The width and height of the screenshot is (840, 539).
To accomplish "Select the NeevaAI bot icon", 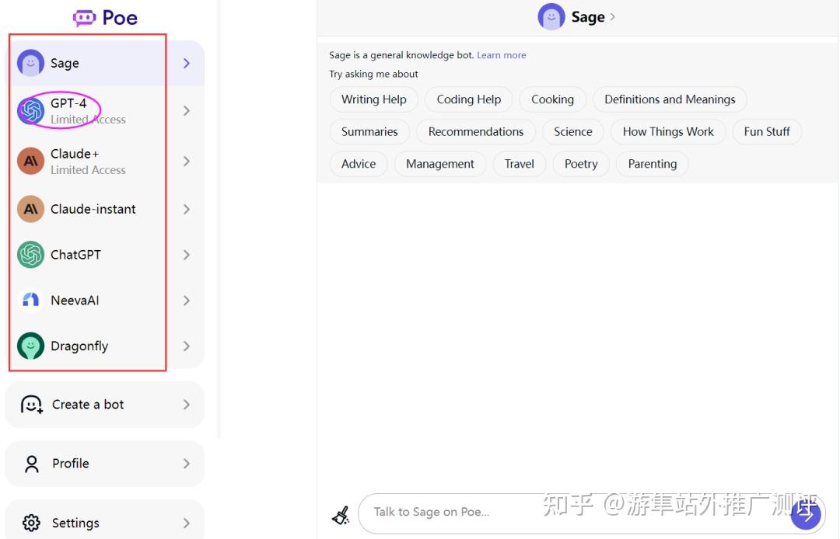I will [29, 300].
